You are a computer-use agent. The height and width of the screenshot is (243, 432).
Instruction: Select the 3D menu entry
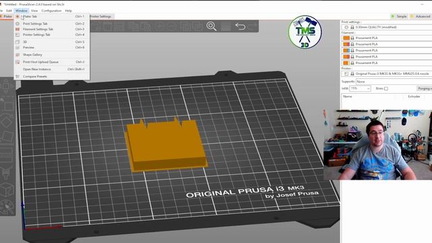52,42
